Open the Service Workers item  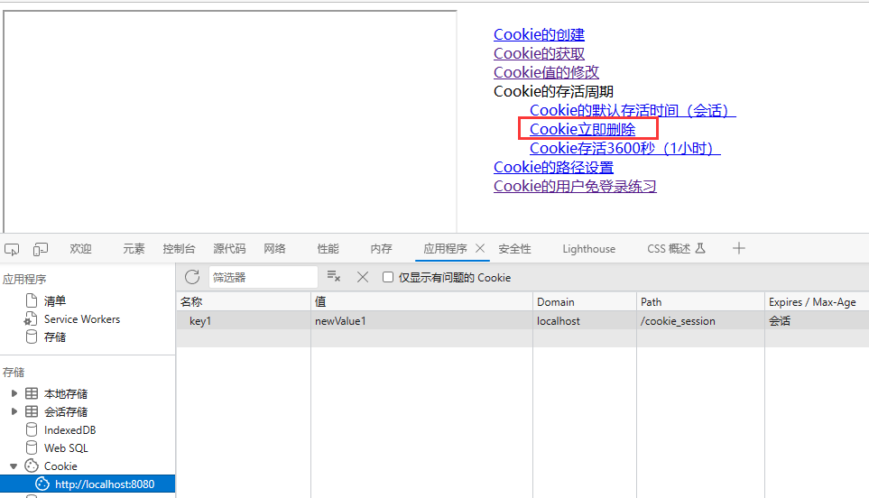point(81,319)
